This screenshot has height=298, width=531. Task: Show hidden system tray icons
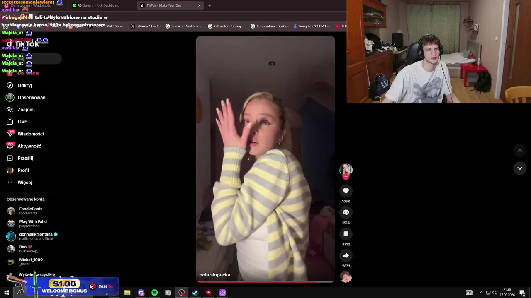pos(481,293)
